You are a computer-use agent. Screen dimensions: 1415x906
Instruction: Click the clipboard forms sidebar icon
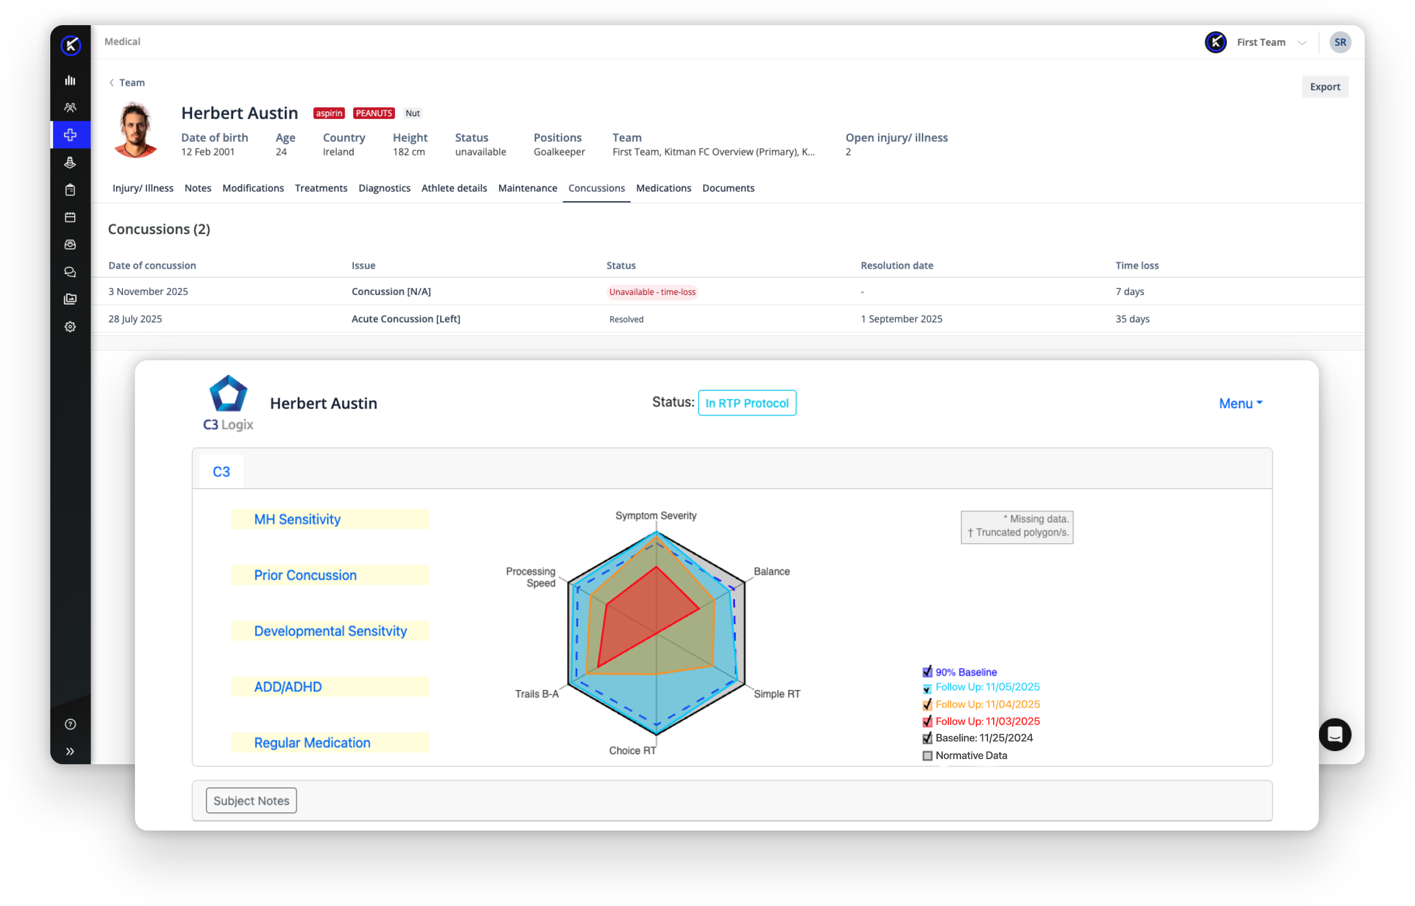[x=70, y=190]
